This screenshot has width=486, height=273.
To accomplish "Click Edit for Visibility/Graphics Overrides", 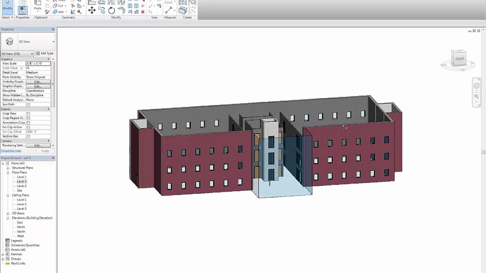I will [x=38, y=82].
